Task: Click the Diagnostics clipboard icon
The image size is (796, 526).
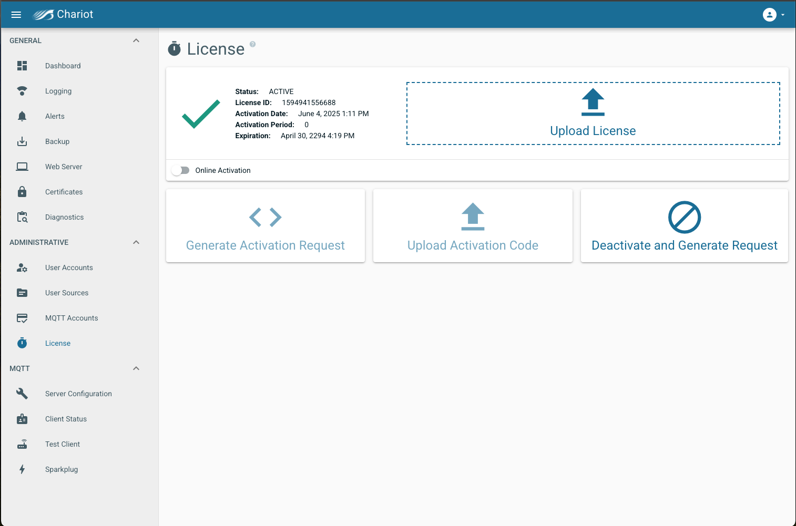Action: 22,217
